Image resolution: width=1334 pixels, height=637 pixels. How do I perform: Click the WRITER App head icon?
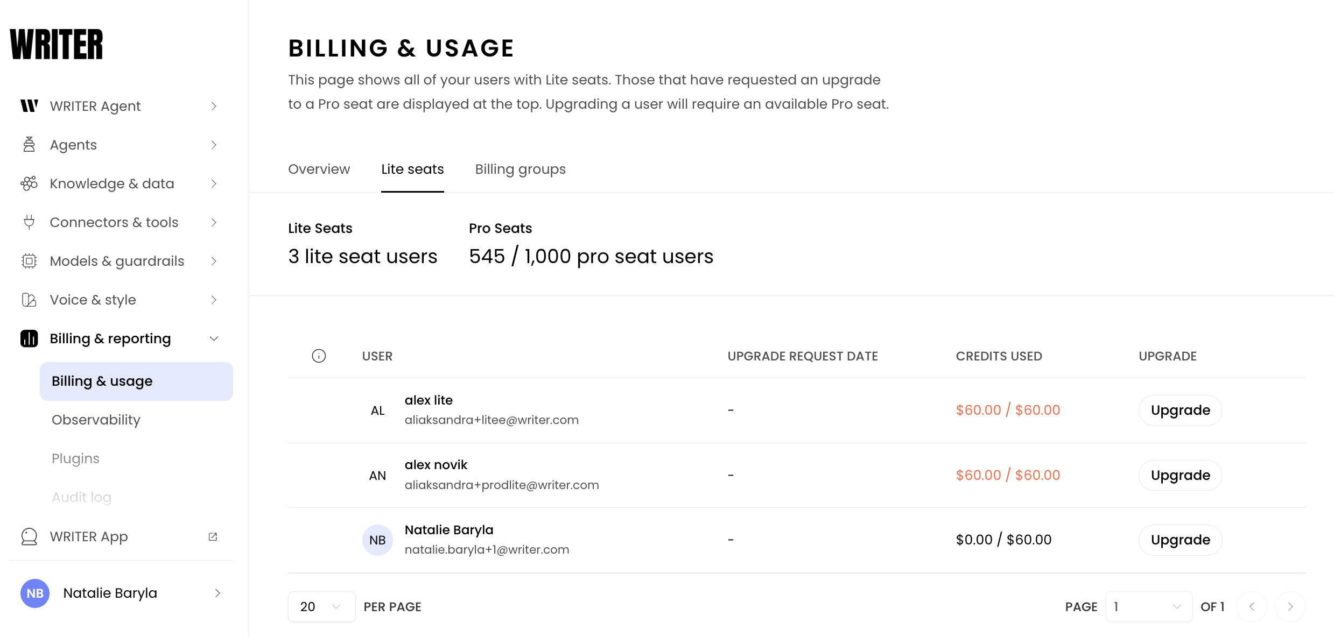pos(29,536)
